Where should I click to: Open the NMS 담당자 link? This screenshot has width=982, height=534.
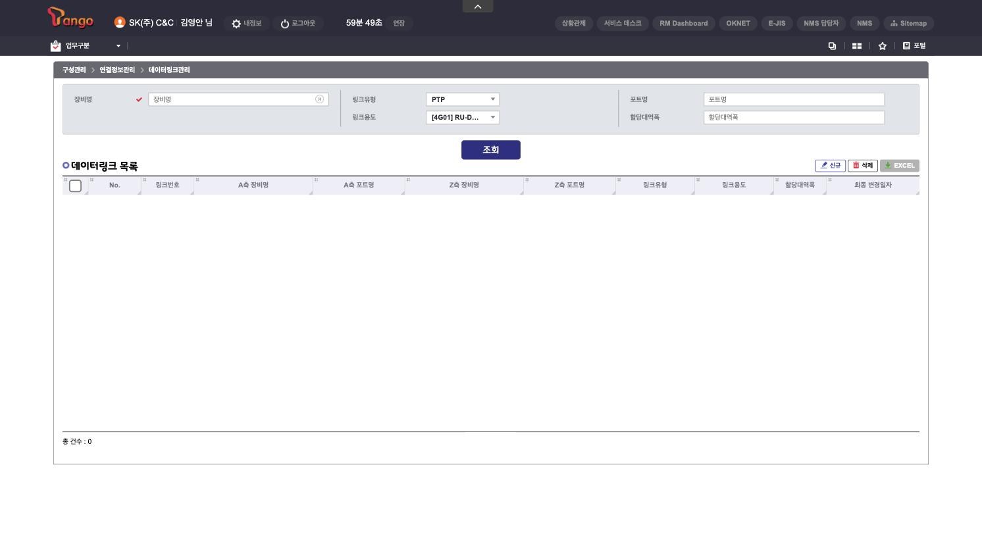click(x=821, y=23)
